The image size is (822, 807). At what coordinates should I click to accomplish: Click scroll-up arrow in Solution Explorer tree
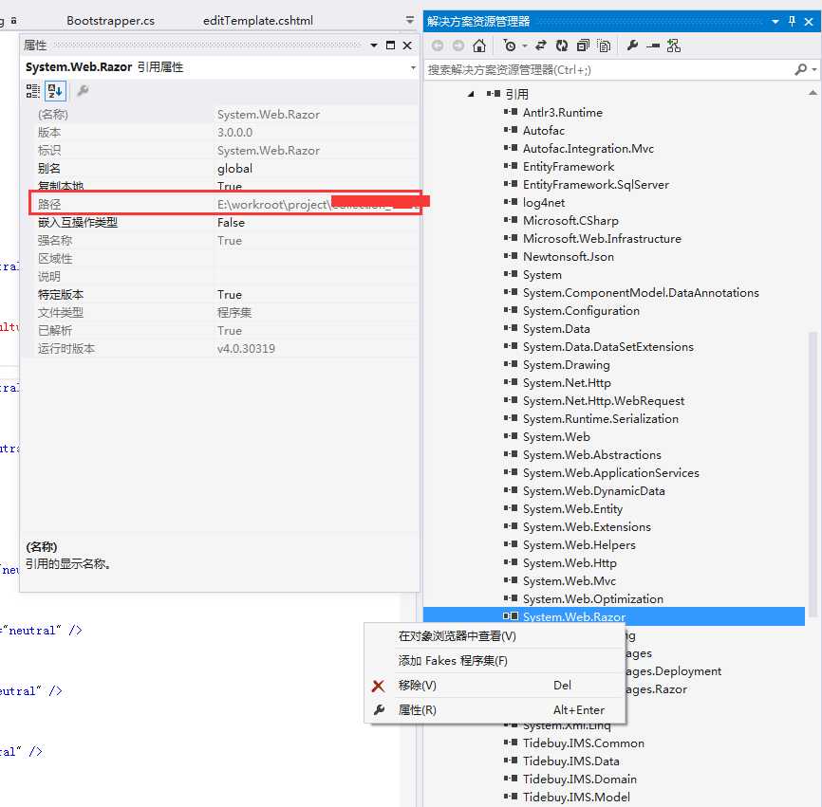(x=813, y=93)
